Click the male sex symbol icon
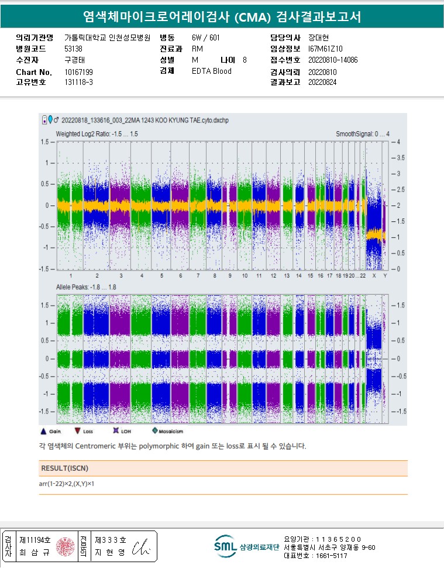The image size is (444, 568). pos(56,120)
